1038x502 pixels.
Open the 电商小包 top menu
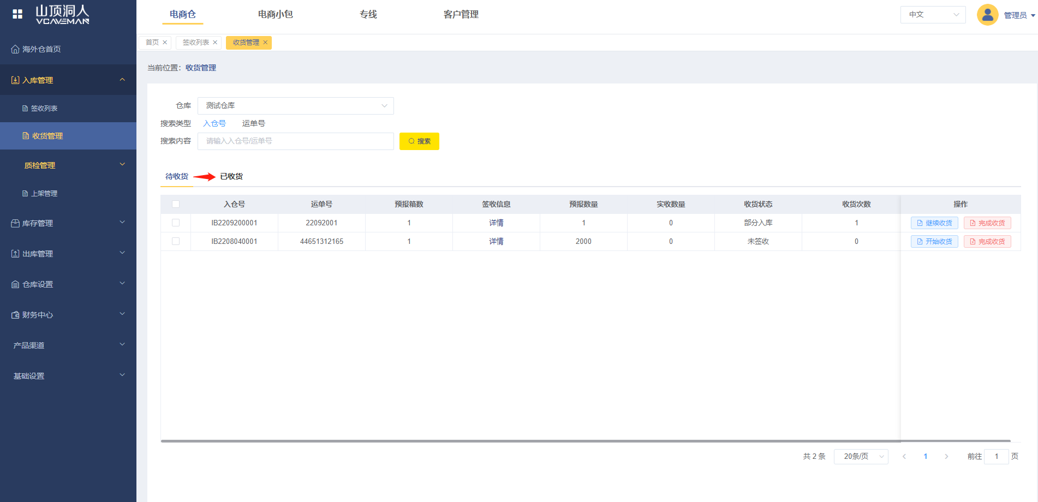[x=275, y=15]
